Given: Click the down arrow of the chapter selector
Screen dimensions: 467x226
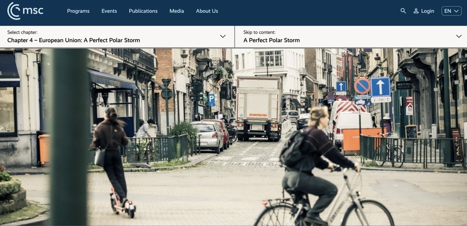Looking at the screenshot, I should click(x=223, y=36).
